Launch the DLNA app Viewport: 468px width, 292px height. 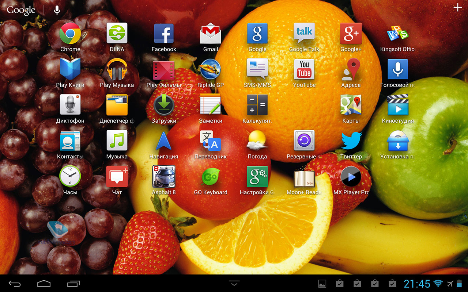[x=117, y=34]
